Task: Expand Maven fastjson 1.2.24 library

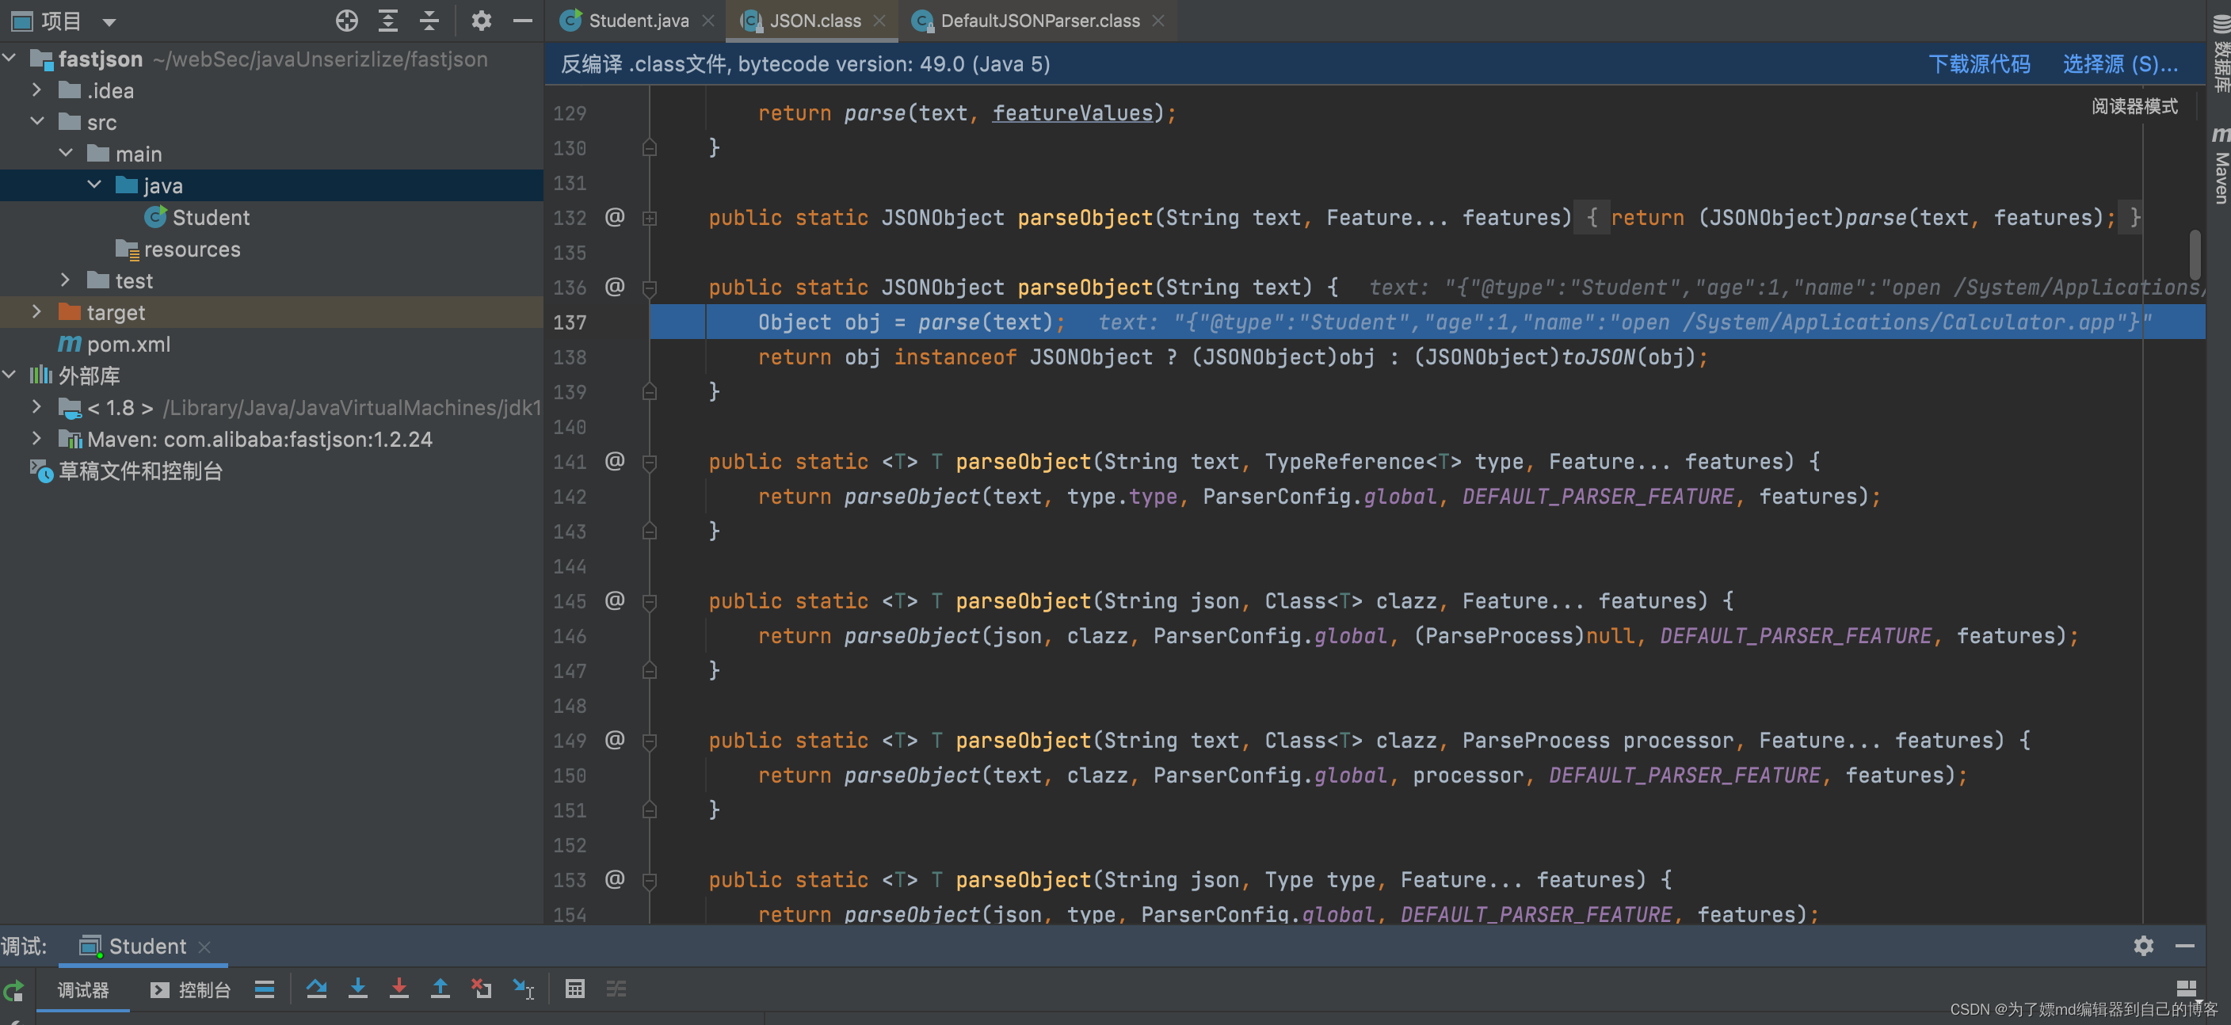Action: click(36, 438)
